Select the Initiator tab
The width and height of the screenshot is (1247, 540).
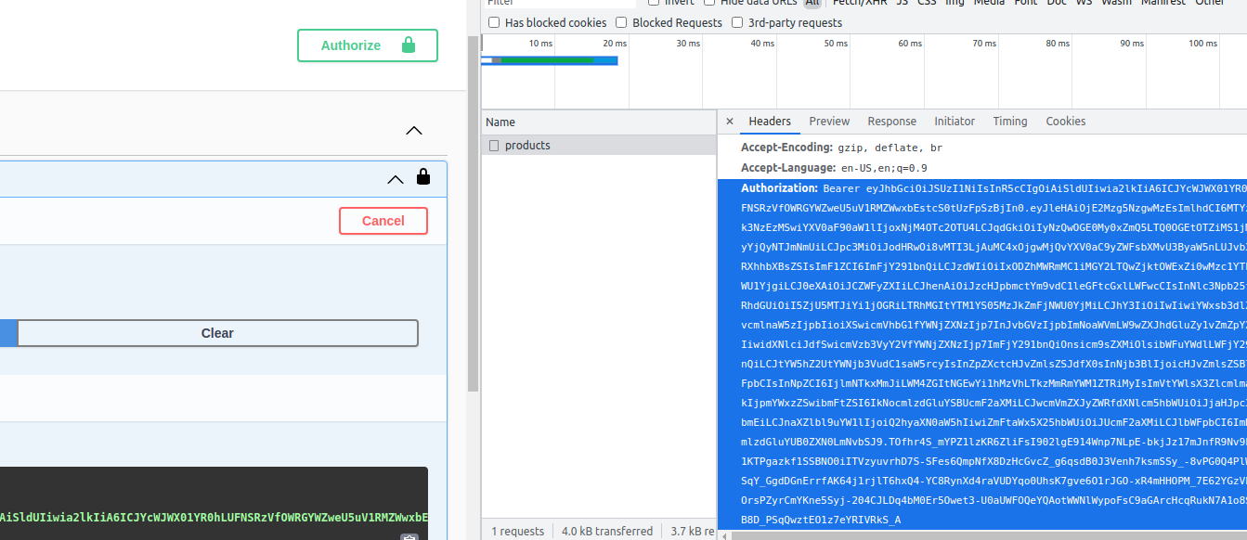tap(955, 122)
